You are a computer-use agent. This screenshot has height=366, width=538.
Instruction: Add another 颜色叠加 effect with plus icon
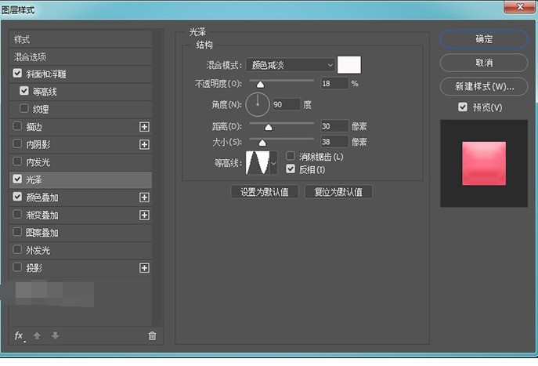coord(144,197)
